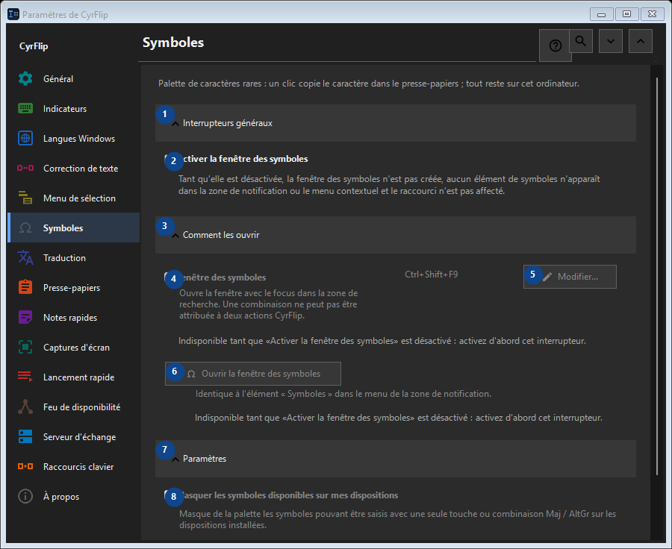Open the Langues Windows globe icon
Screen dimensions: 672x549
(25, 138)
